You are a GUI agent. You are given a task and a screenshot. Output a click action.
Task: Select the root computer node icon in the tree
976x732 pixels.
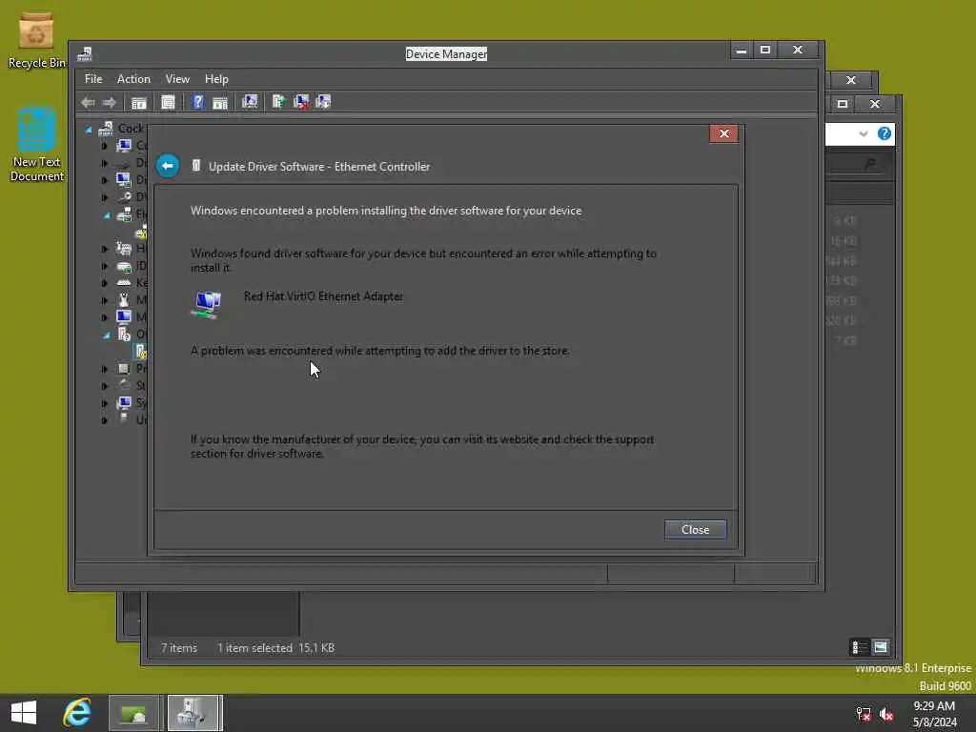(x=105, y=129)
